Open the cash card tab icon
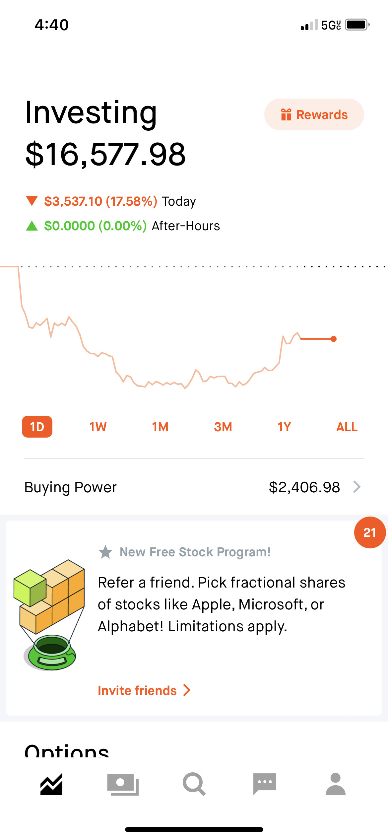The image size is (388, 840). click(123, 785)
